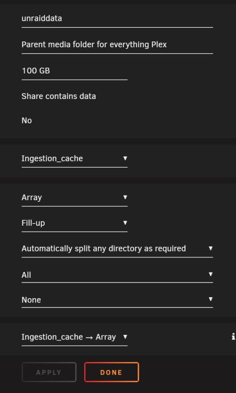
Task: Click the 'Share contains data' text
Action: click(x=59, y=96)
